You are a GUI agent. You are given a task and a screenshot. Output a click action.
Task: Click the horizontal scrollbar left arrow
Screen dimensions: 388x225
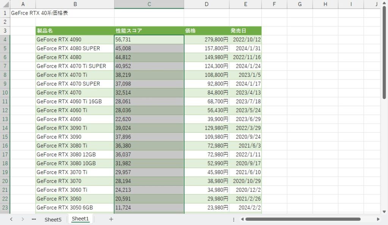[x=241, y=219]
